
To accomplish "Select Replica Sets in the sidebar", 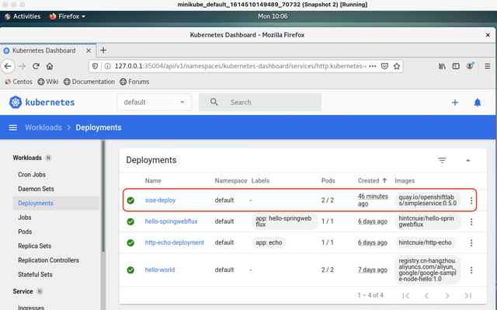I will click(x=34, y=246).
